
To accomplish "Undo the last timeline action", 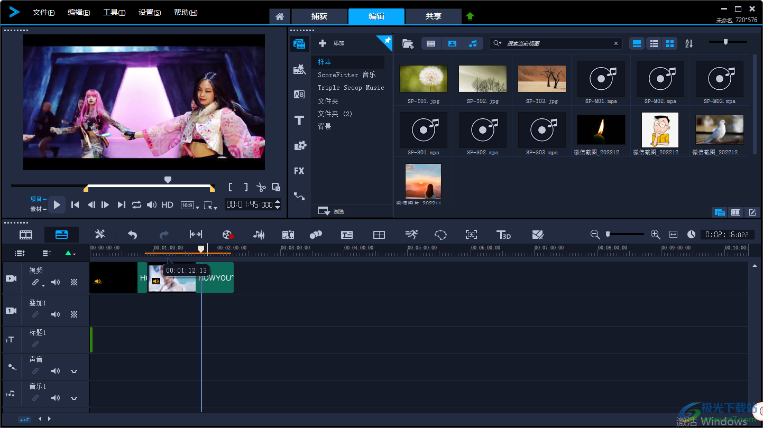I will click(132, 235).
